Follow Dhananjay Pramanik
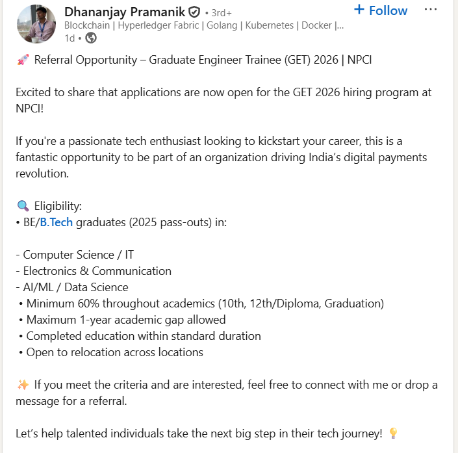Screen dimensions: 458x453 point(381,10)
